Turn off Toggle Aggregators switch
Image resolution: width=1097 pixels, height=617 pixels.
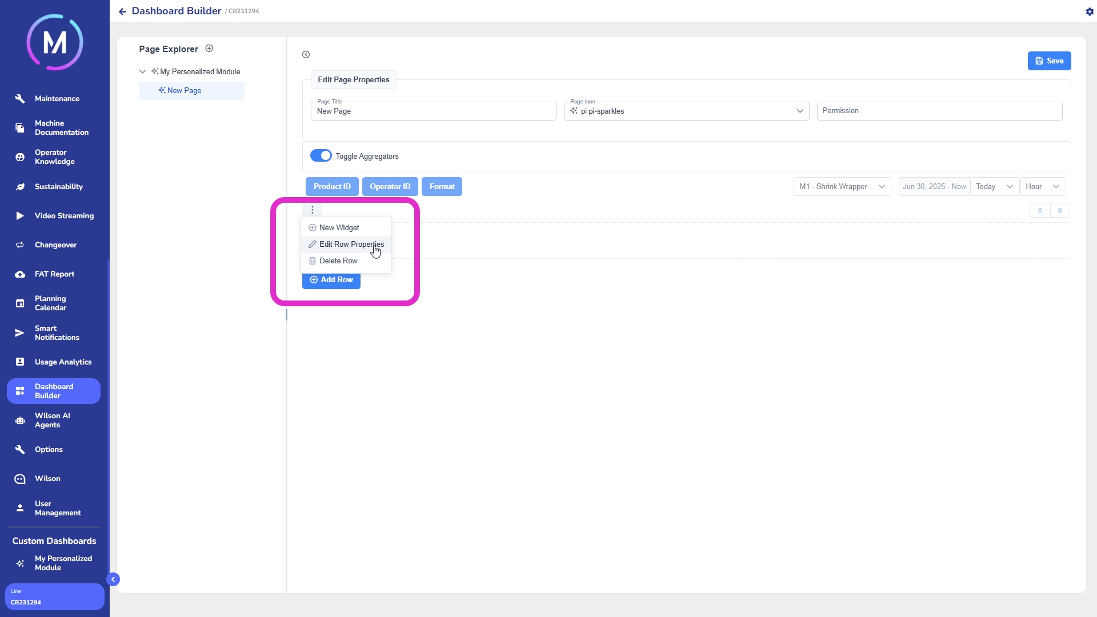coord(321,155)
